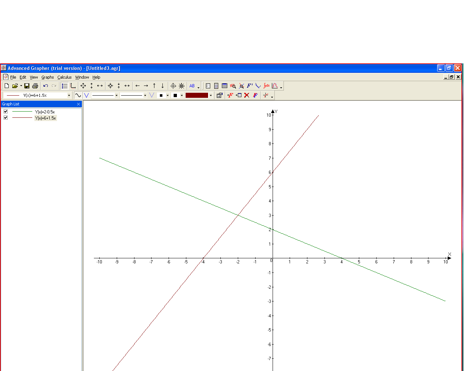Restore the inner document window

click(x=452, y=77)
